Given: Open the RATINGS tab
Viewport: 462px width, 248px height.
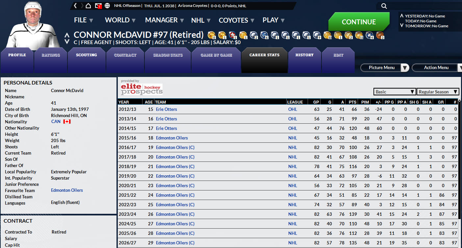Looking at the screenshot, I should click(51, 55).
